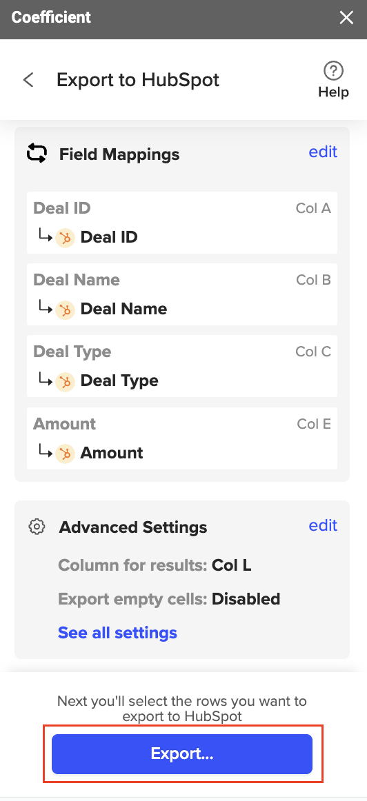Click the HubSpot icon next to Amount

(65, 453)
